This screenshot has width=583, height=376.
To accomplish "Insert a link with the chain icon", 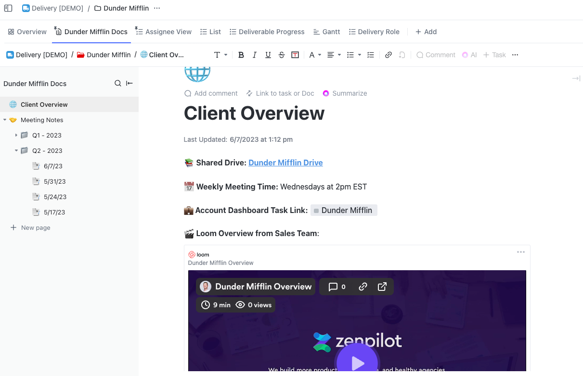I will pyautogui.click(x=389, y=55).
